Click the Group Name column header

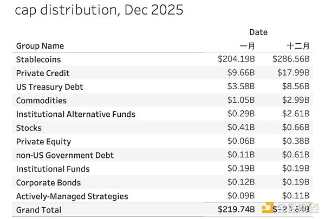point(40,46)
